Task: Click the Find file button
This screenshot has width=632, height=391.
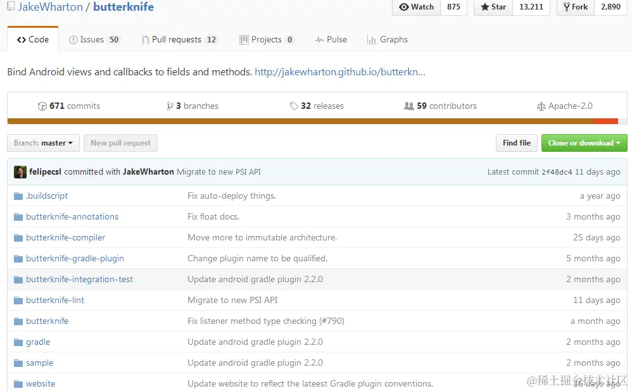Action: [x=516, y=143]
